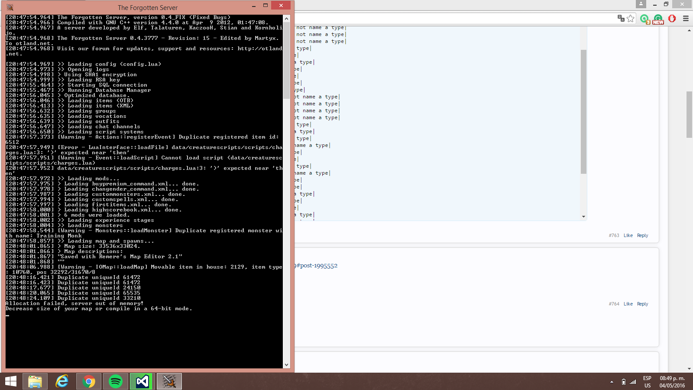Launch Internet Explorer from the taskbar

[62, 381]
